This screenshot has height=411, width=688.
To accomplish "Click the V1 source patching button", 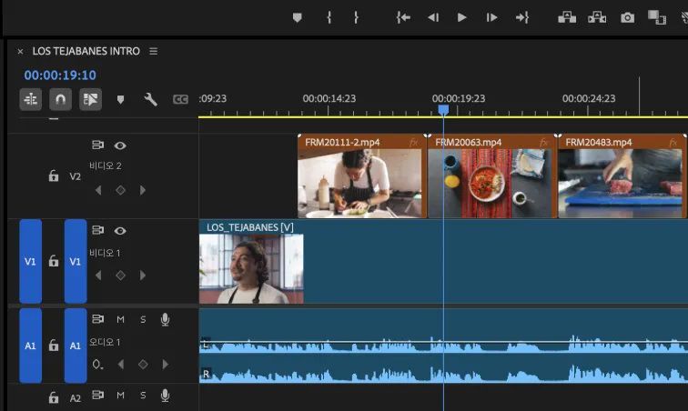I will click(x=30, y=261).
